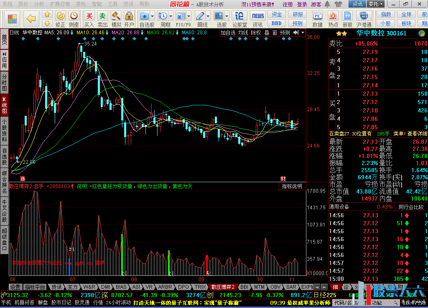Click the yellow back arrow icon
The width and height of the screenshot is (428, 308).
click(31, 18)
